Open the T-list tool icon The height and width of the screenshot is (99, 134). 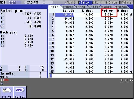[x=7, y=92]
